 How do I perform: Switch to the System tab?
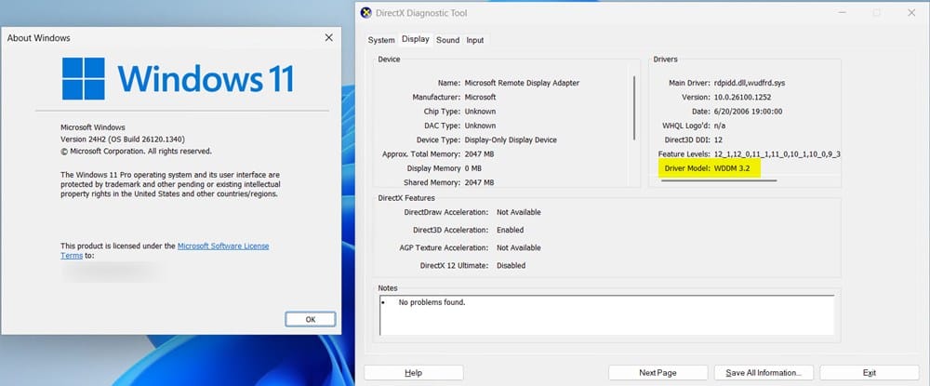(x=380, y=40)
